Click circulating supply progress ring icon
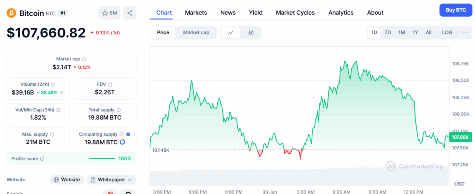The height and width of the screenshot is (194, 475). click(122, 142)
